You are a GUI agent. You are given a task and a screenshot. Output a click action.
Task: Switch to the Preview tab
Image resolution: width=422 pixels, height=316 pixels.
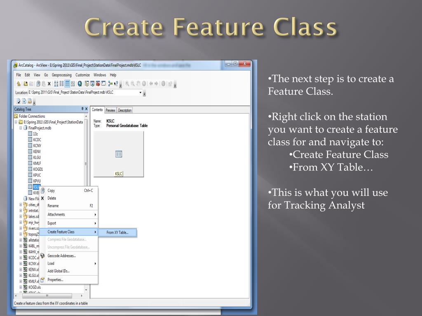pyautogui.click(x=110, y=110)
